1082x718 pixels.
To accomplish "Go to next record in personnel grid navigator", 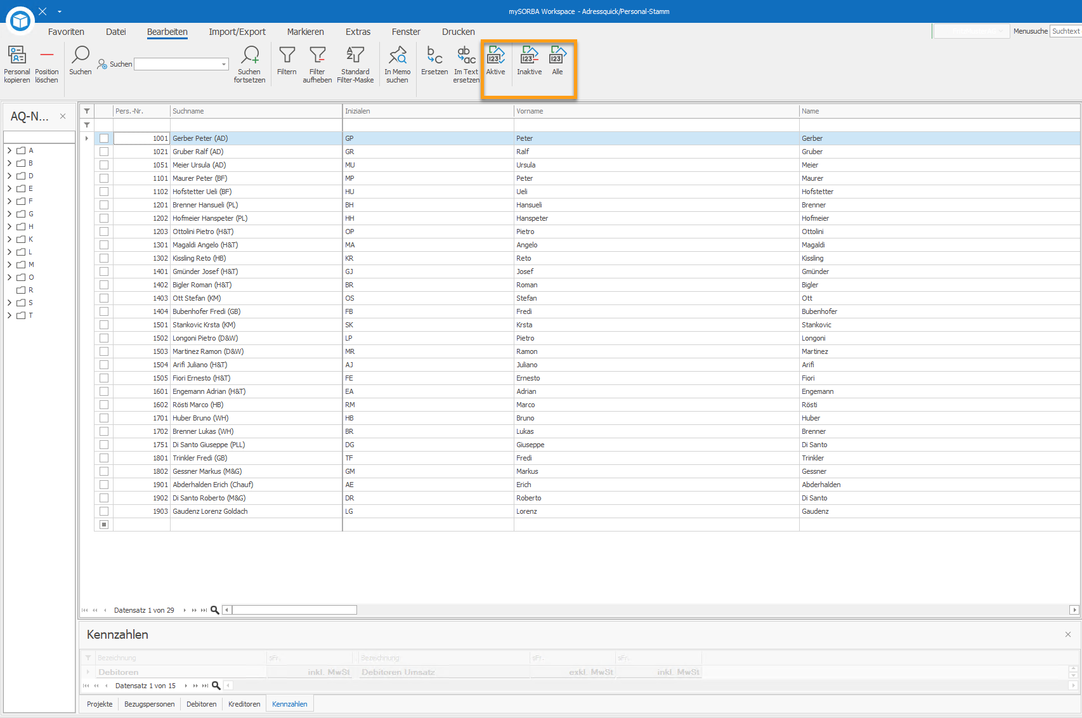I will coord(185,610).
